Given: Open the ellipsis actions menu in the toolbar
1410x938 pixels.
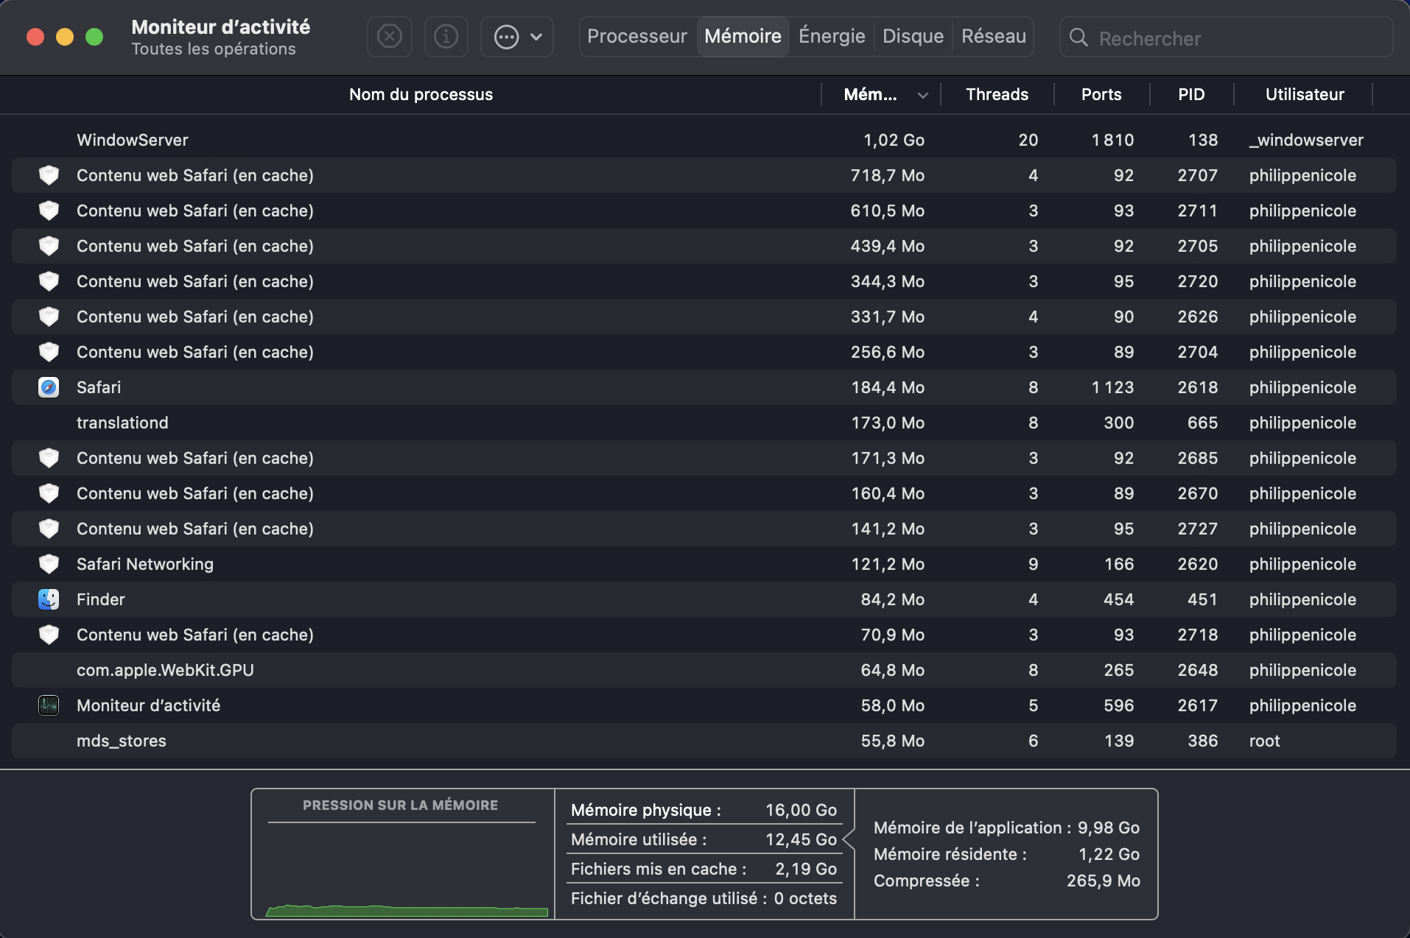Looking at the screenshot, I should point(517,36).
